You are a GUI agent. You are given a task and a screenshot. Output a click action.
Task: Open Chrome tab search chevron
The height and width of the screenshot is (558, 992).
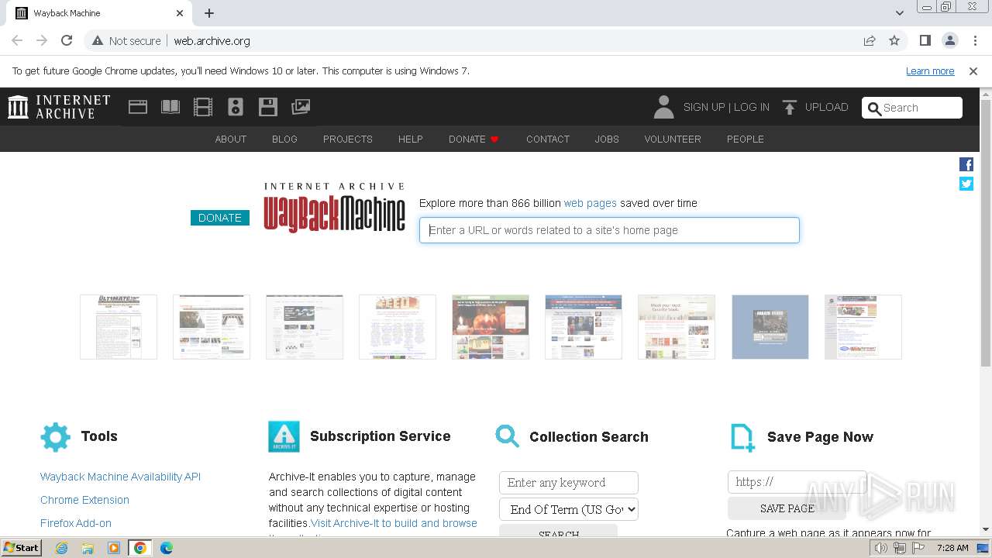click(x=900, y=13)
